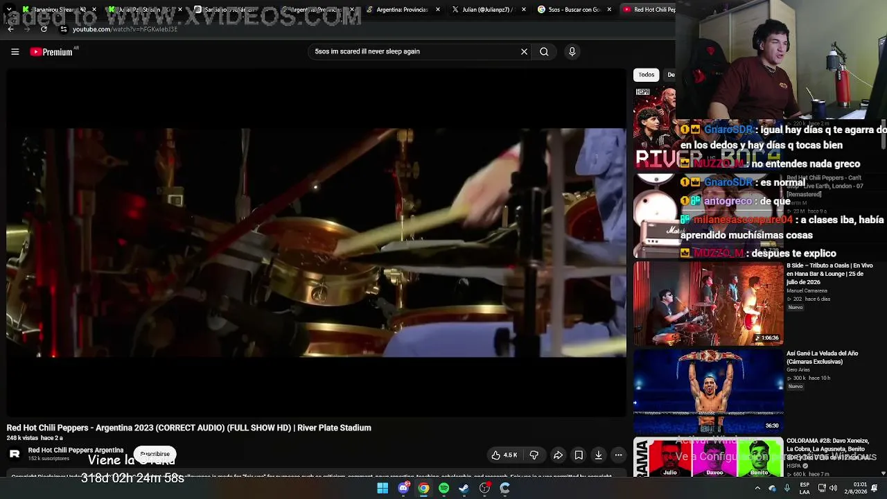This screenshot has height=499, width=887.
Task: Open B Side Tributo a Oasis thumbnail
Action: point(708,303)
